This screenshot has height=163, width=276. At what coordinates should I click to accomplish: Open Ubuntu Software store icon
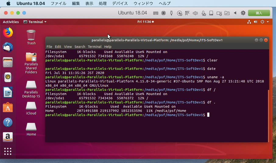coord(8,107)
